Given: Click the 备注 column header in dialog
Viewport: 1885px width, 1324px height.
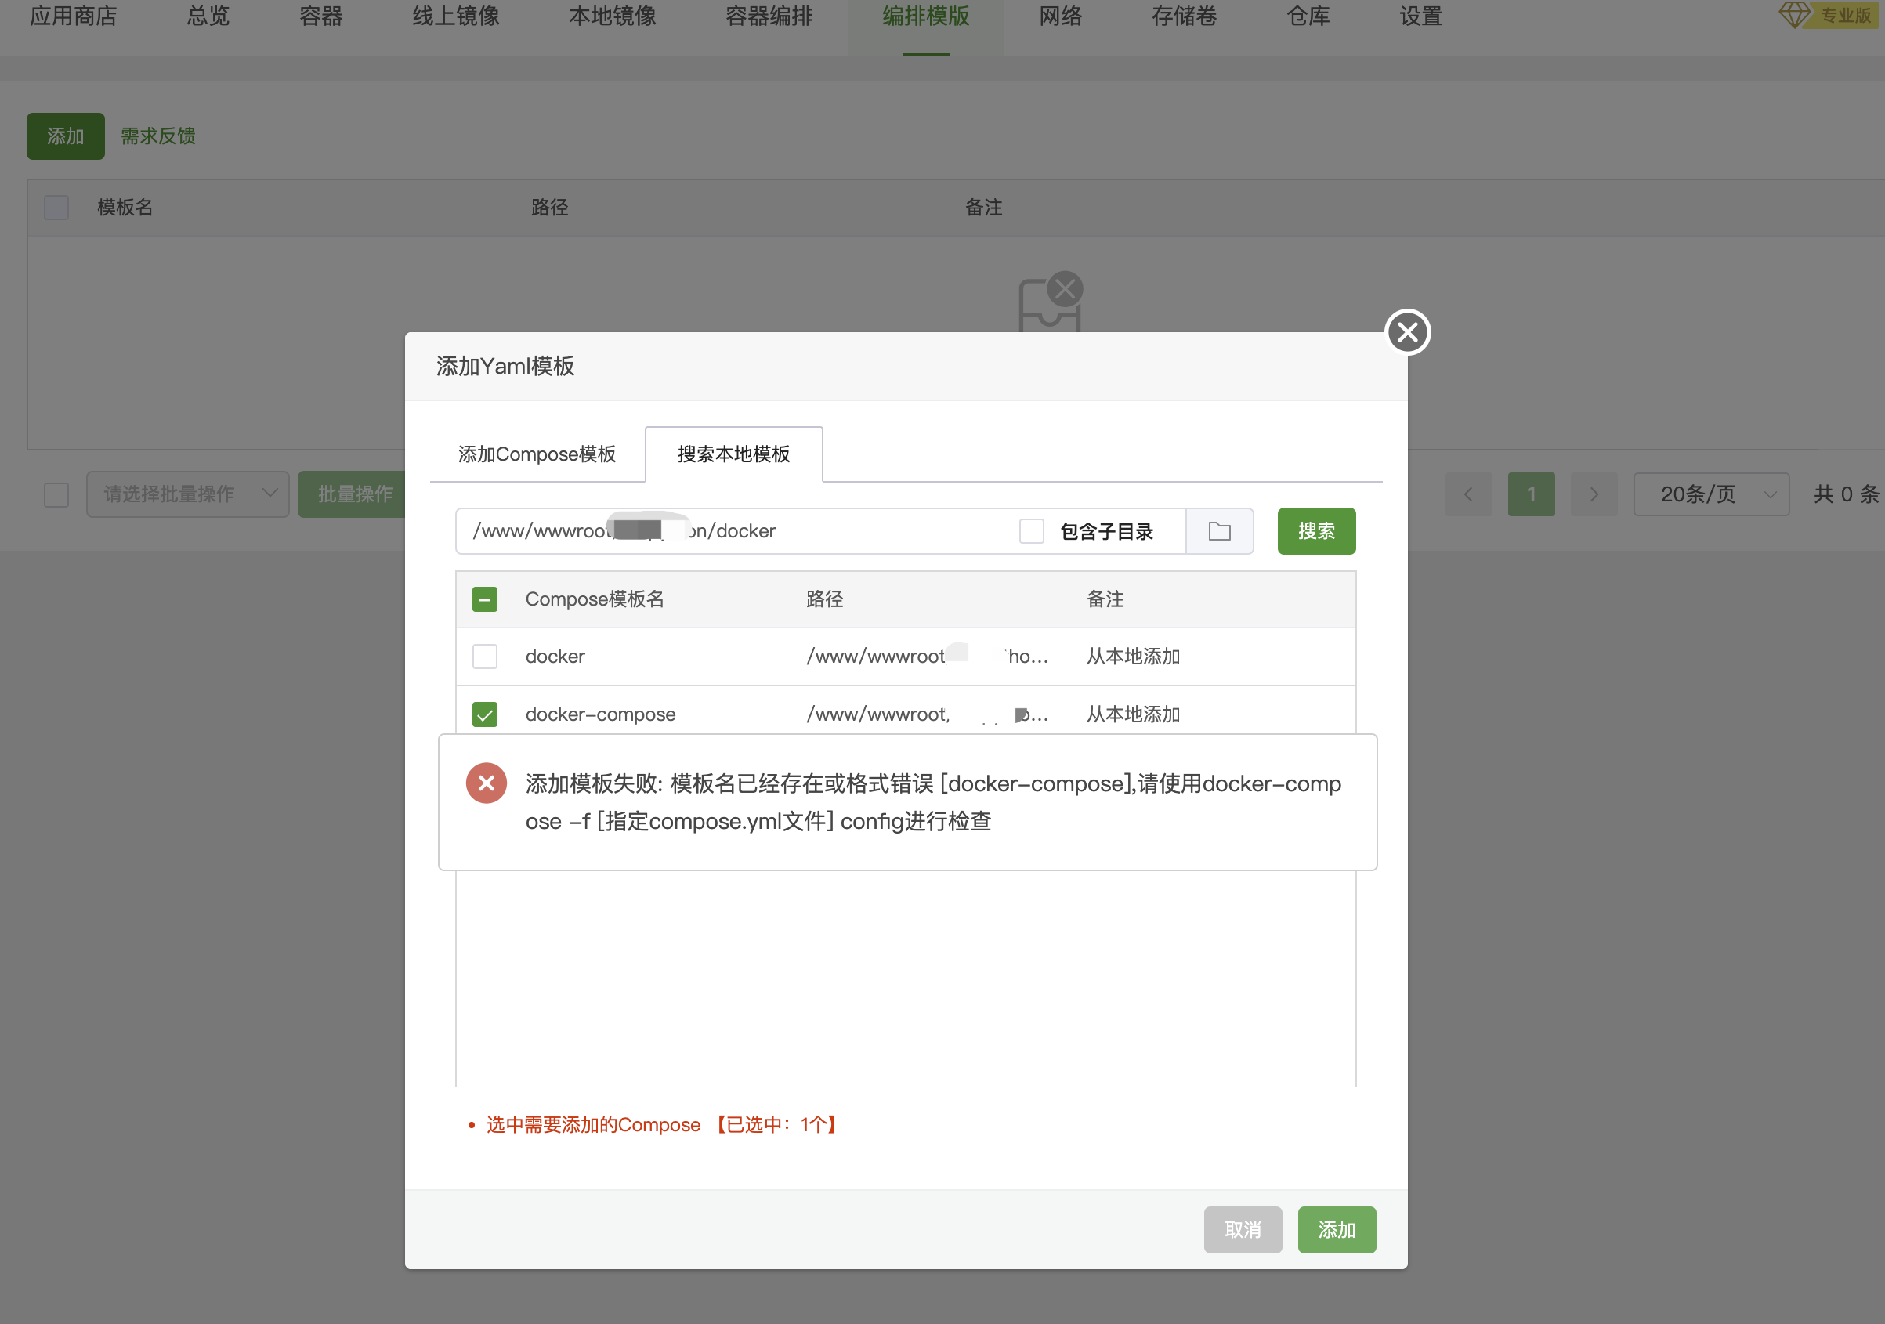Looking at the screenshot, I should click(1105, 599).
